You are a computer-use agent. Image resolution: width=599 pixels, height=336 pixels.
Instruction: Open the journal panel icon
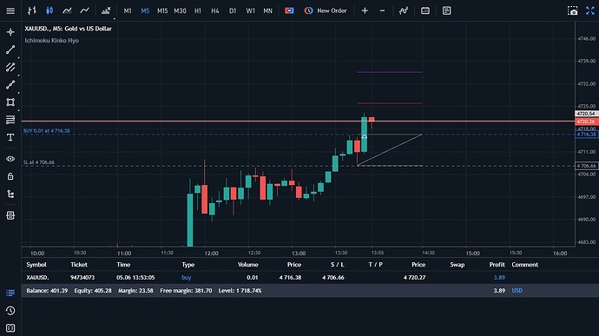tap(10, 328)
